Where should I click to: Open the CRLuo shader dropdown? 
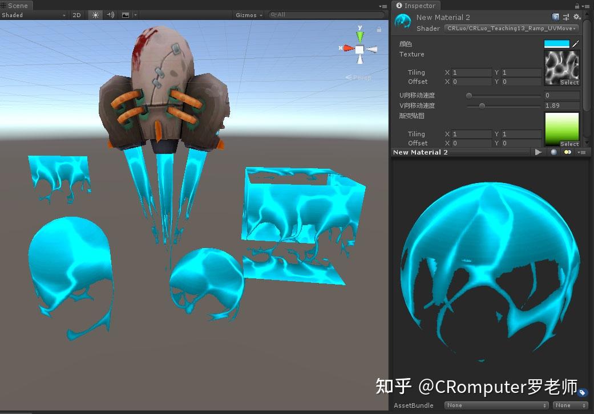[510, 28]
